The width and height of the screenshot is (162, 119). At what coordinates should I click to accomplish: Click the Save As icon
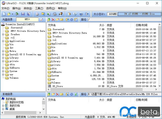coord(29,14)
